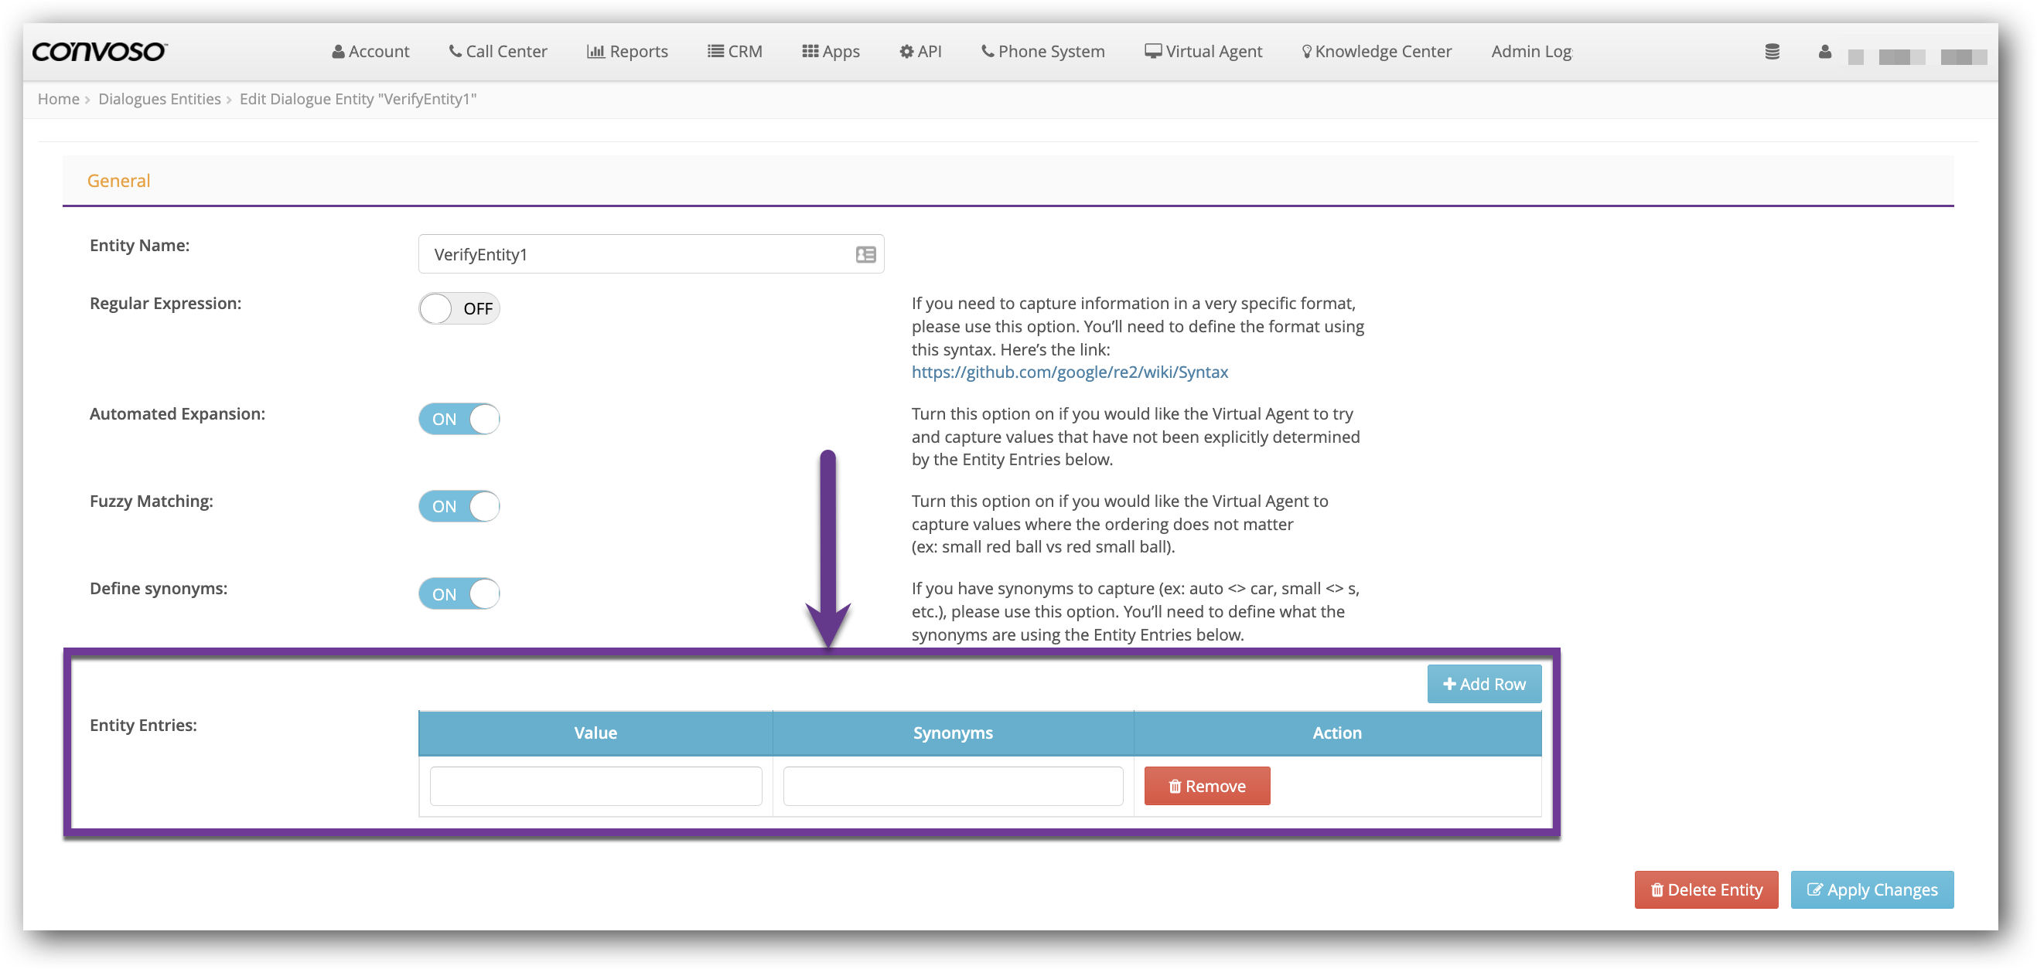Click the Add Row button
Image resolution: width=2037 pixels, height=969 pixels.
pos(1483,684)
